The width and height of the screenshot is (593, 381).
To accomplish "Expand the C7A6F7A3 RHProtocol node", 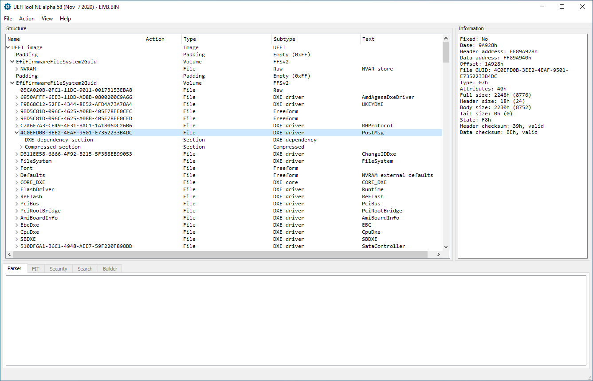I will pyautogui.click(x=17, y=126).
